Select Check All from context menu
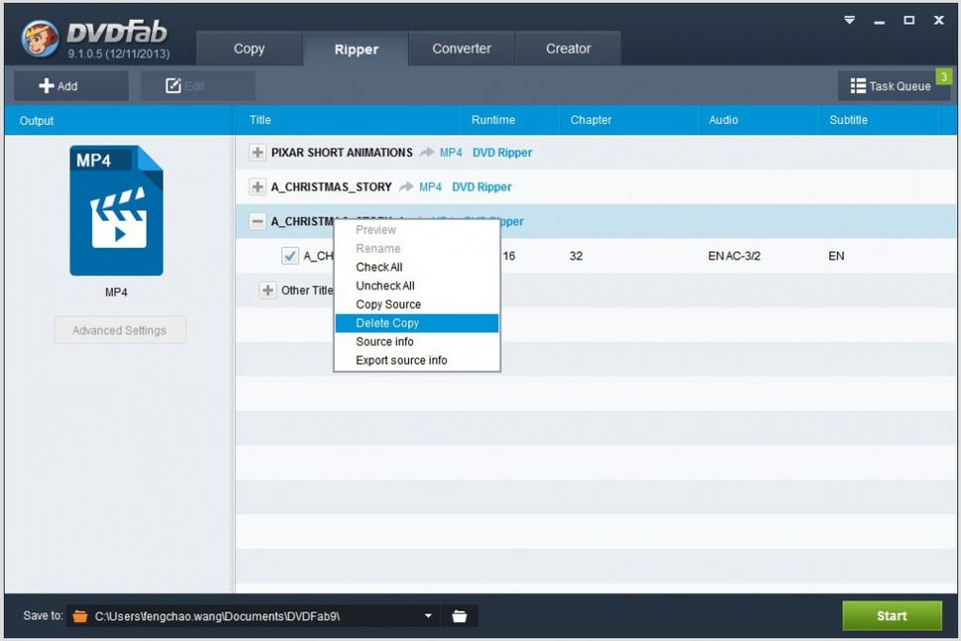961x641 pixels. (417, 267)
